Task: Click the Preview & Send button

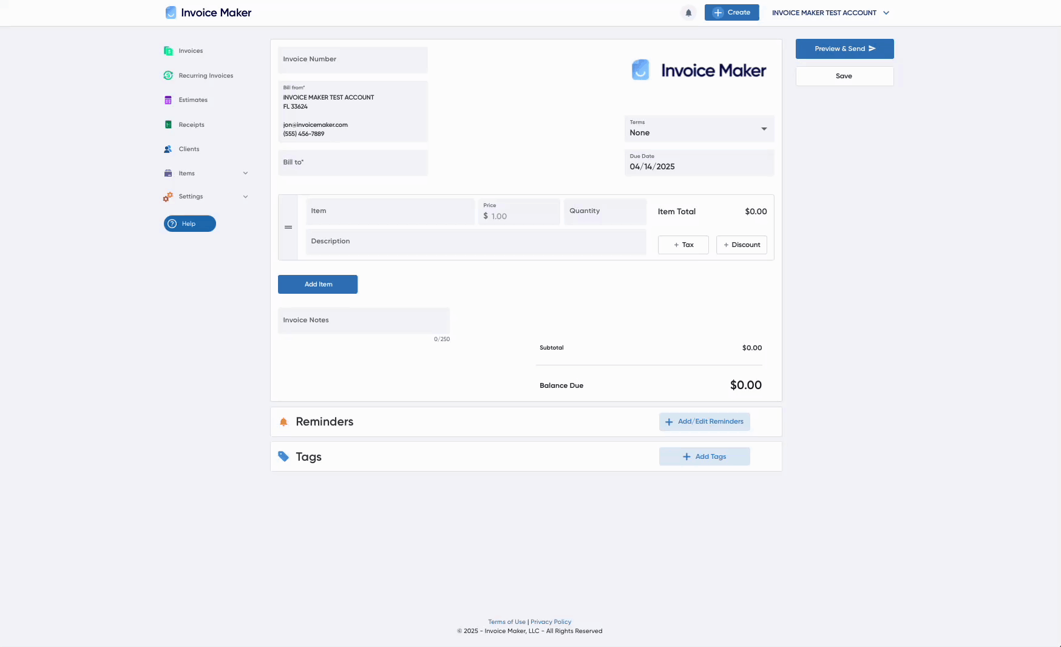Action: [845, 49]
